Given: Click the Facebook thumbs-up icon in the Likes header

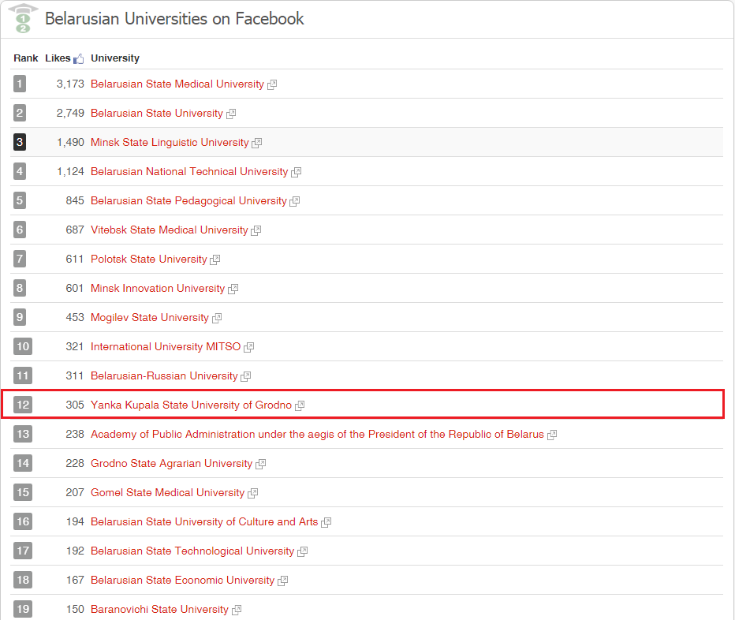Looking at the screenshot, I should tap(78, 58).
